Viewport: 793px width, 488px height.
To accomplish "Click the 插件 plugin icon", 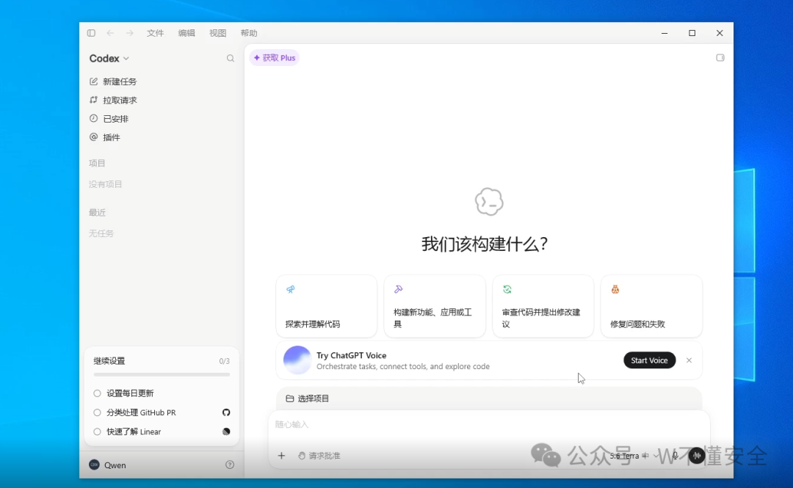I will (93, 137).
